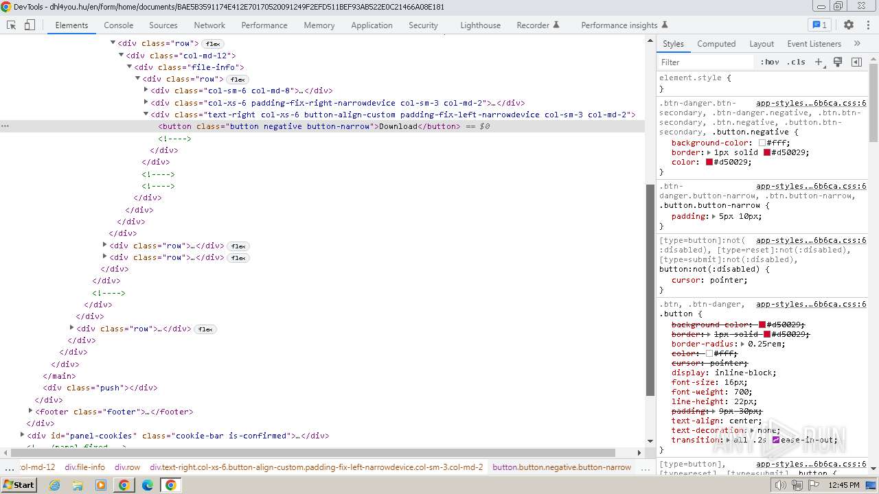The width and height of the screenshot is (879, 494).
Task: Click the DOM tree vertical scrollbar thumb
Action: tap(650, 290)
